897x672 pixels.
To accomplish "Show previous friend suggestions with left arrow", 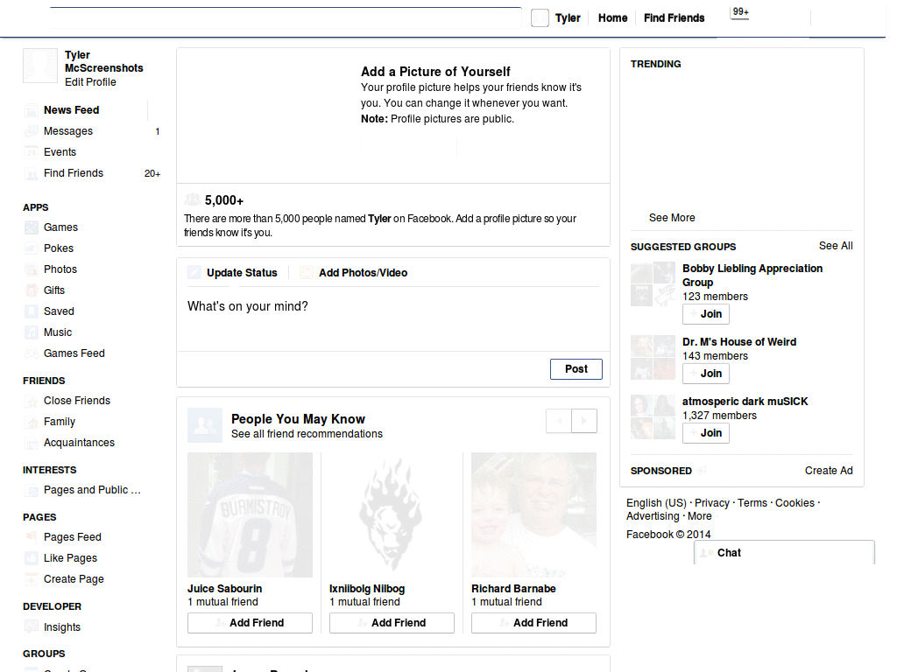I will (x=558, y=421).
